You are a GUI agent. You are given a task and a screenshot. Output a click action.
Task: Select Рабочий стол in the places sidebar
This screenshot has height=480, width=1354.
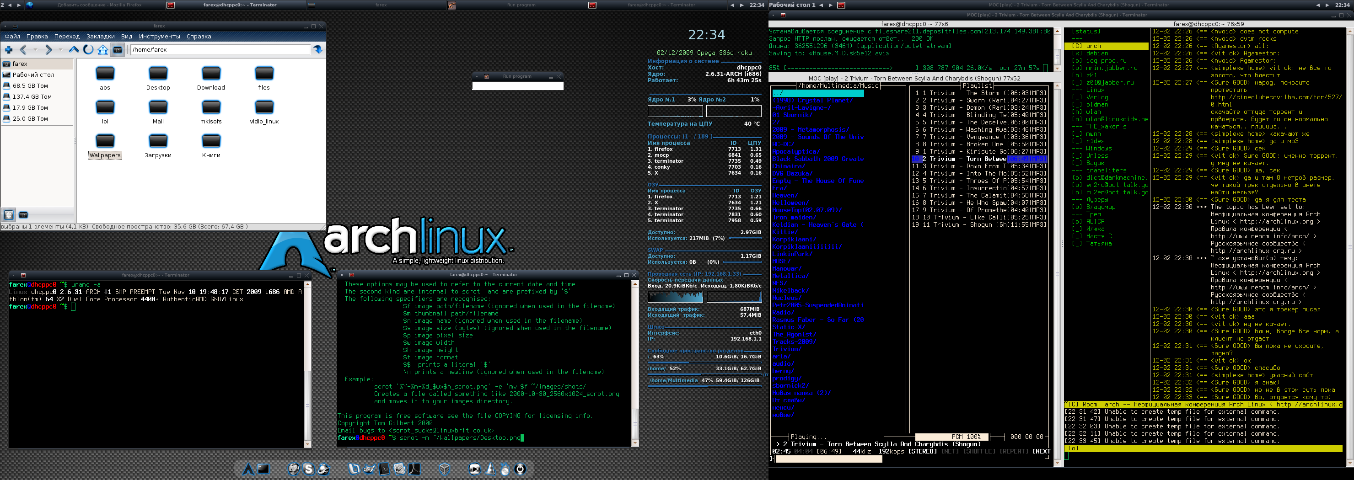[x=38, y=75]
